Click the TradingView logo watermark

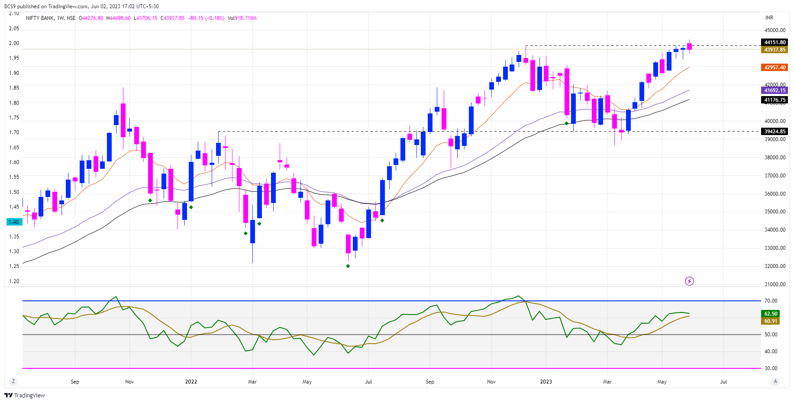(24, 396)
